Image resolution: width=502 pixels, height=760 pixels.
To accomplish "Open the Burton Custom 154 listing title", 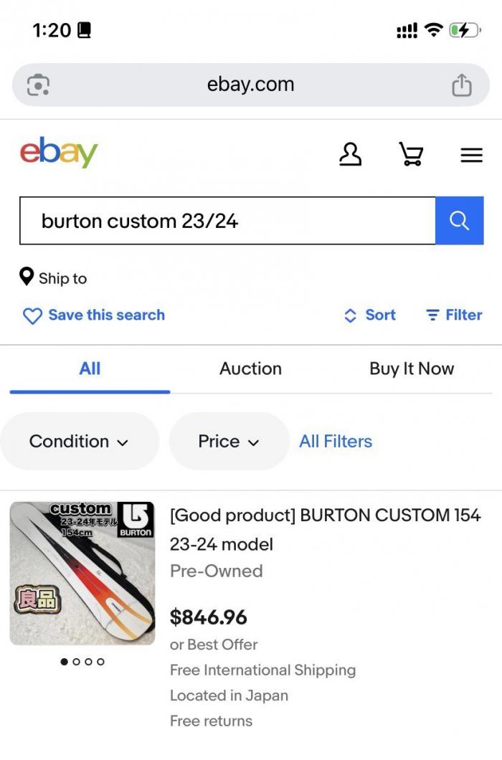I will point(325,529).
